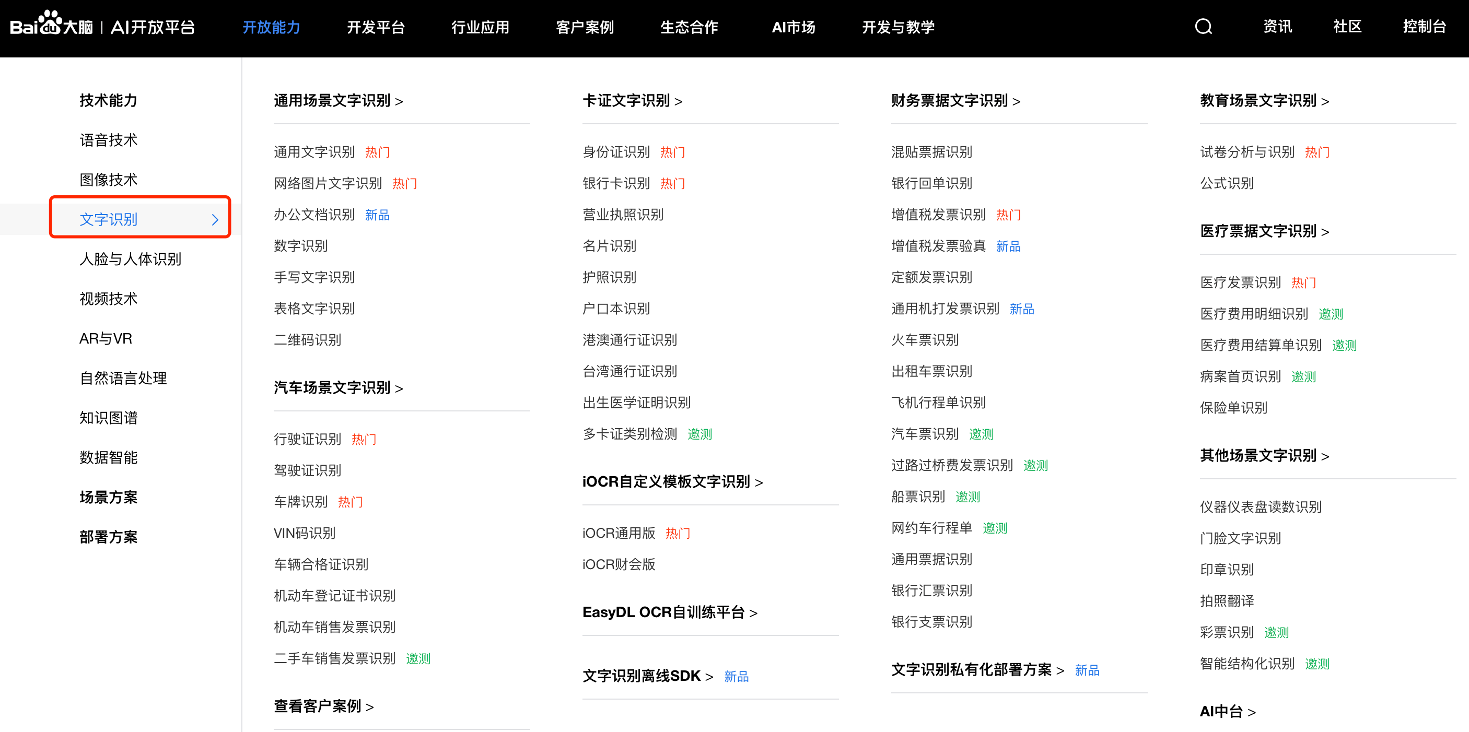Select 生态合作 in the top navigation

click(689, 27)
